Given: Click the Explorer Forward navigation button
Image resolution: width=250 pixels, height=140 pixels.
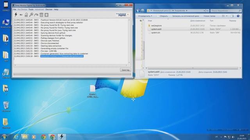Looking at the screenshot, I should (143, 10).
